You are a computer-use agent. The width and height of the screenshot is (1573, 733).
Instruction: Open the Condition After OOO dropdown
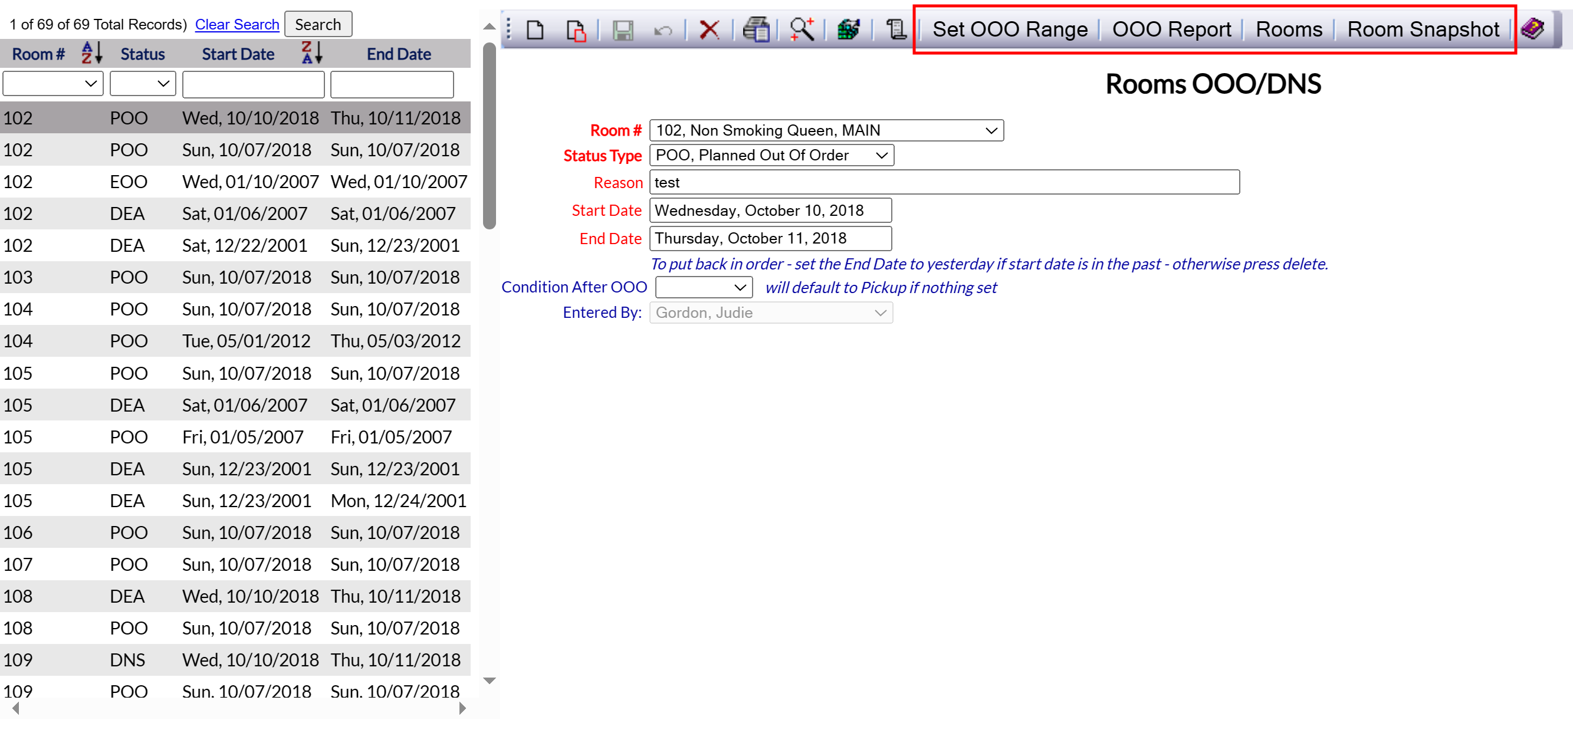click(704, 287)
